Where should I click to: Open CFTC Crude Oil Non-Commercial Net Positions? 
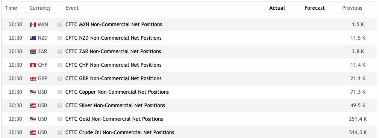120,132
